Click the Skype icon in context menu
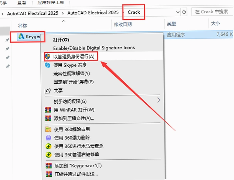Viewport: 234px width, 180px height. (x=48, y=65)
